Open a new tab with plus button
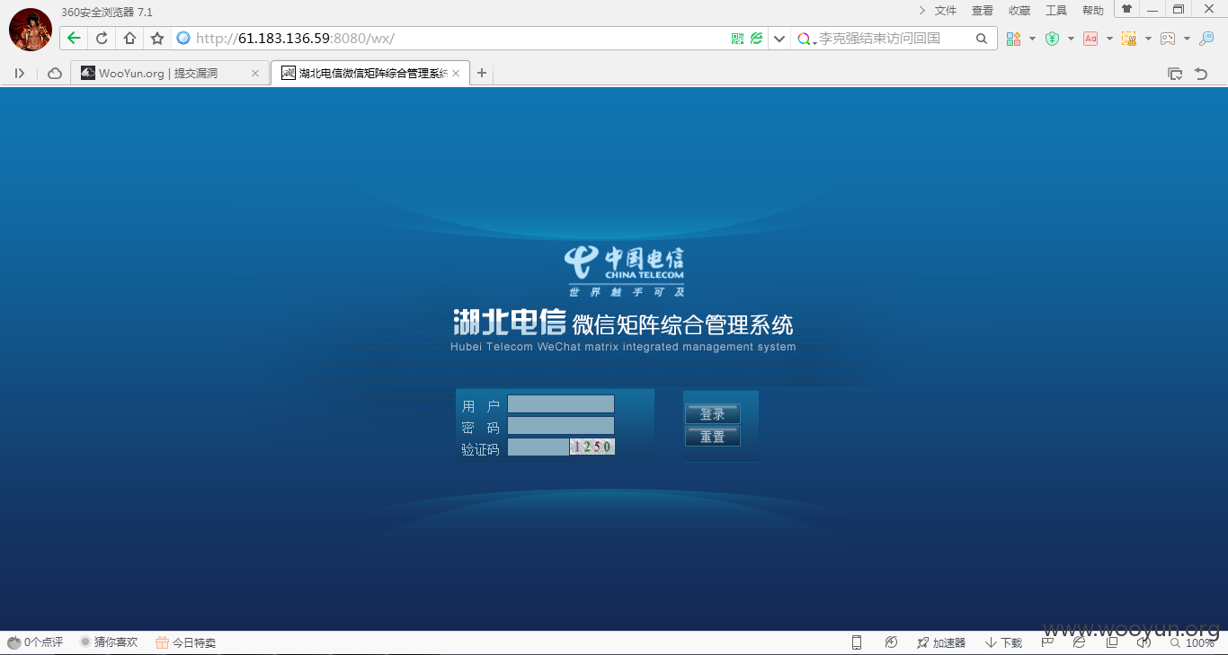The image size is (1228, 655). point(482,74)
